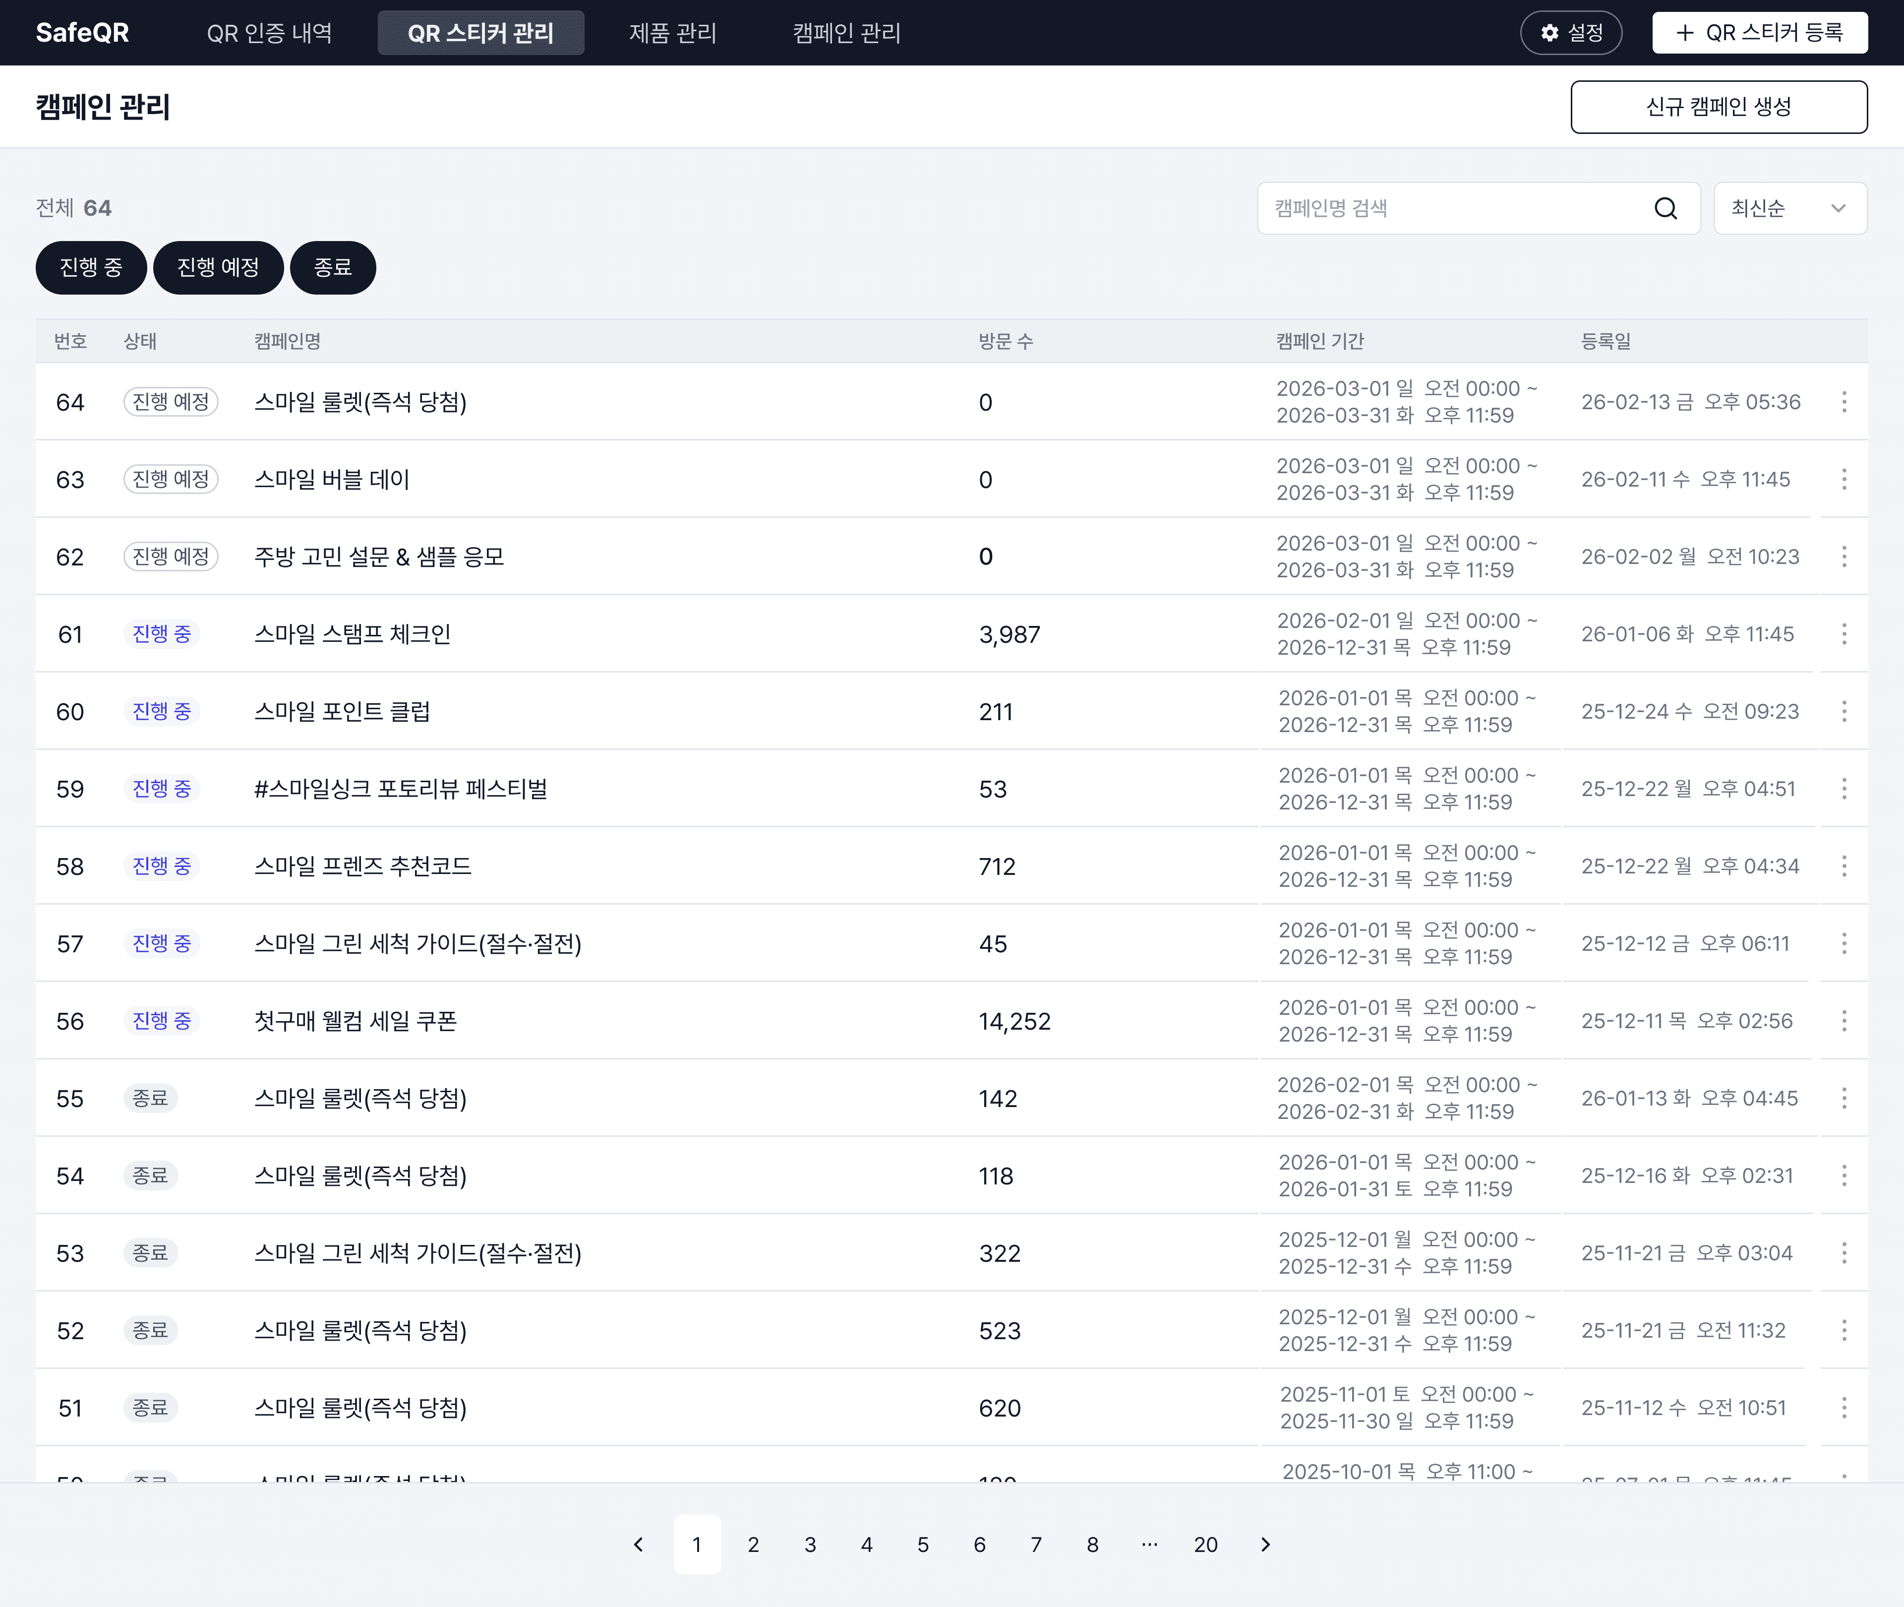Open kebab menu for campaign 64
The image size is (1904, 1607).
click(1844, 402)
